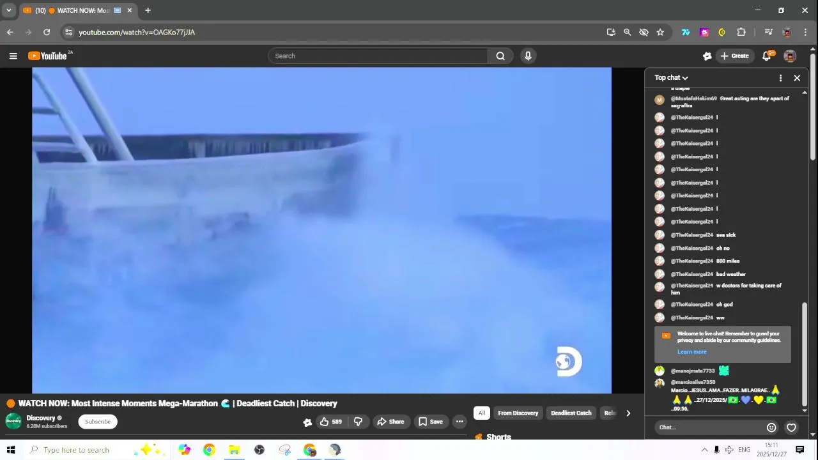Open Chrome tab search dropdown arrow
This screenshot has height=460, width=818.
(9, 10)
